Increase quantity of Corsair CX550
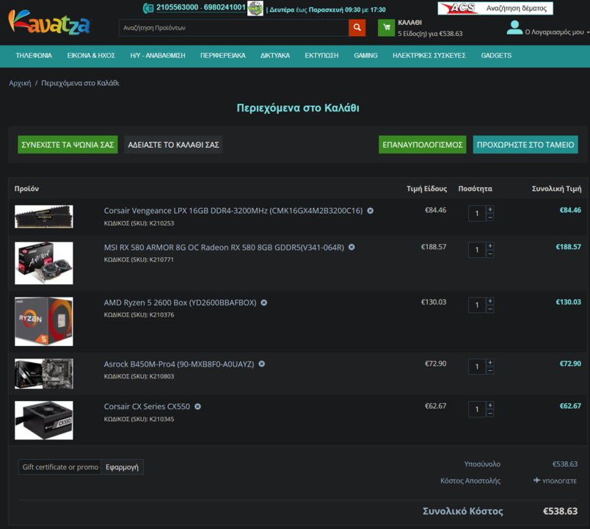The image size is (590, 529). 490,405
